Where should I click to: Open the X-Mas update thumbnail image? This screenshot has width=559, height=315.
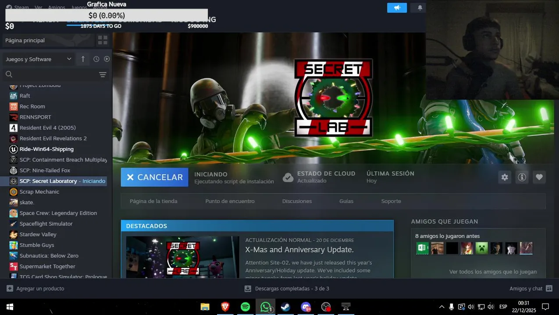[183, 257]
